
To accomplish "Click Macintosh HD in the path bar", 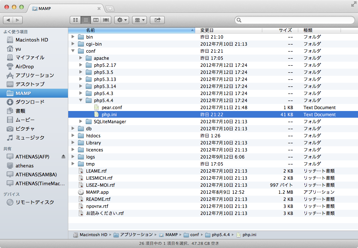I will pyautogui.click(x=90, y=235).
